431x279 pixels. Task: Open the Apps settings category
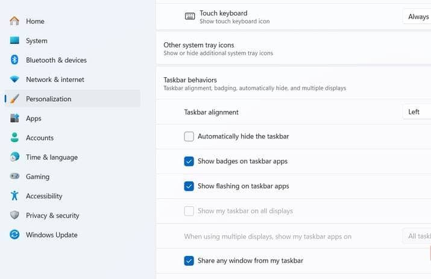[x=72, y=118]
